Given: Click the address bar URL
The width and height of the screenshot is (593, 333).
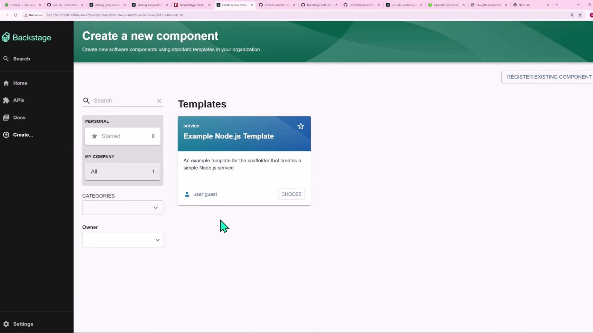Looking at the screenshot, I should coord(115,15).
